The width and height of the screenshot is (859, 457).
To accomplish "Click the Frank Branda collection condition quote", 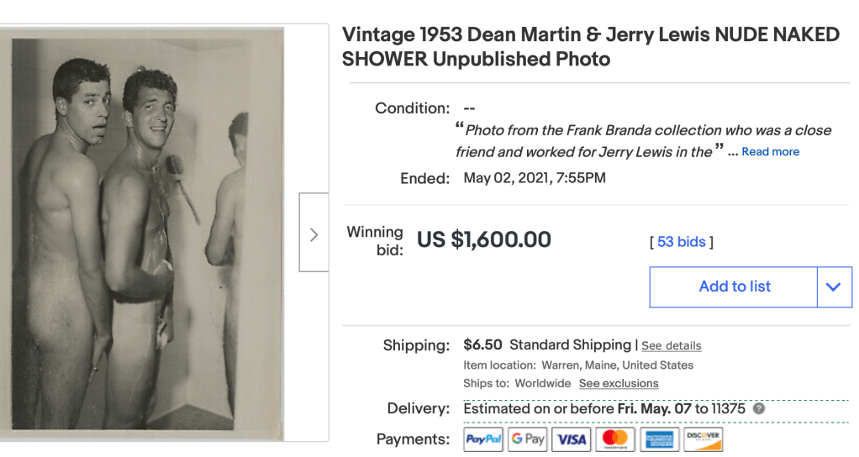I will (643, 141).
